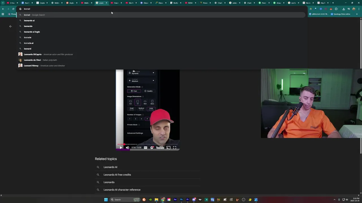Screen dimensions: 362x203
Task: Show hidden system tray icons chevron
Action: pos(335,200)
